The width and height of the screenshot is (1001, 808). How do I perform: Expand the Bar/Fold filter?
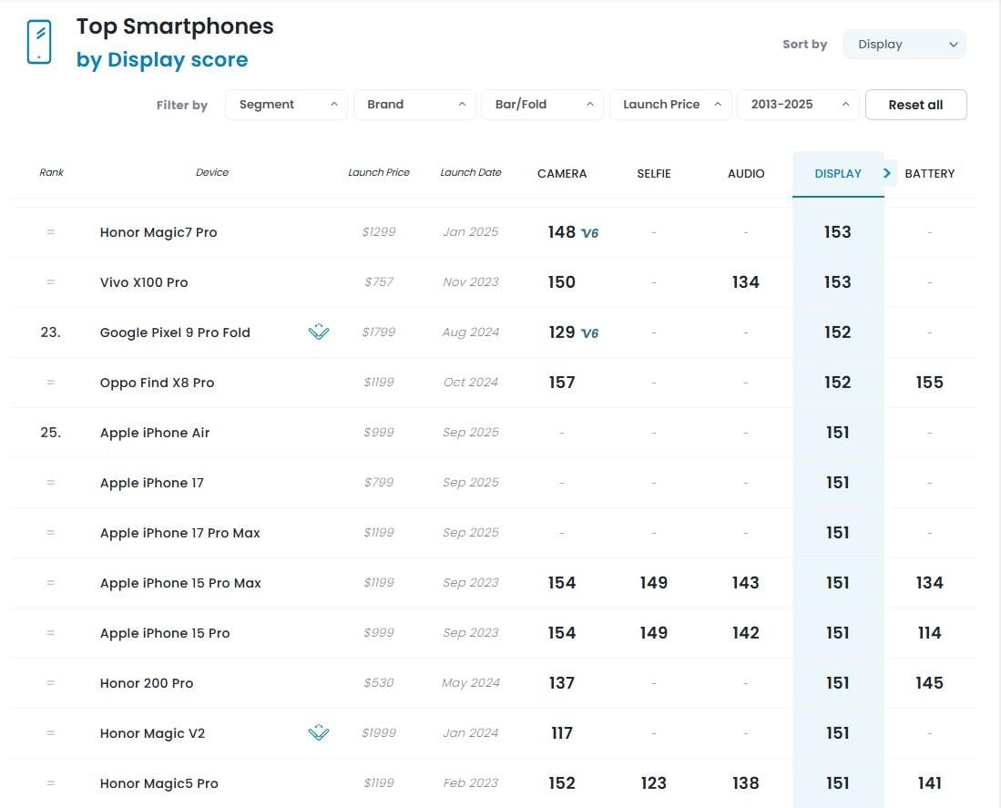tap(542, 105)
